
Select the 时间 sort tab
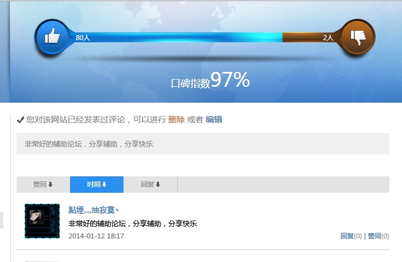pos(97,185)
